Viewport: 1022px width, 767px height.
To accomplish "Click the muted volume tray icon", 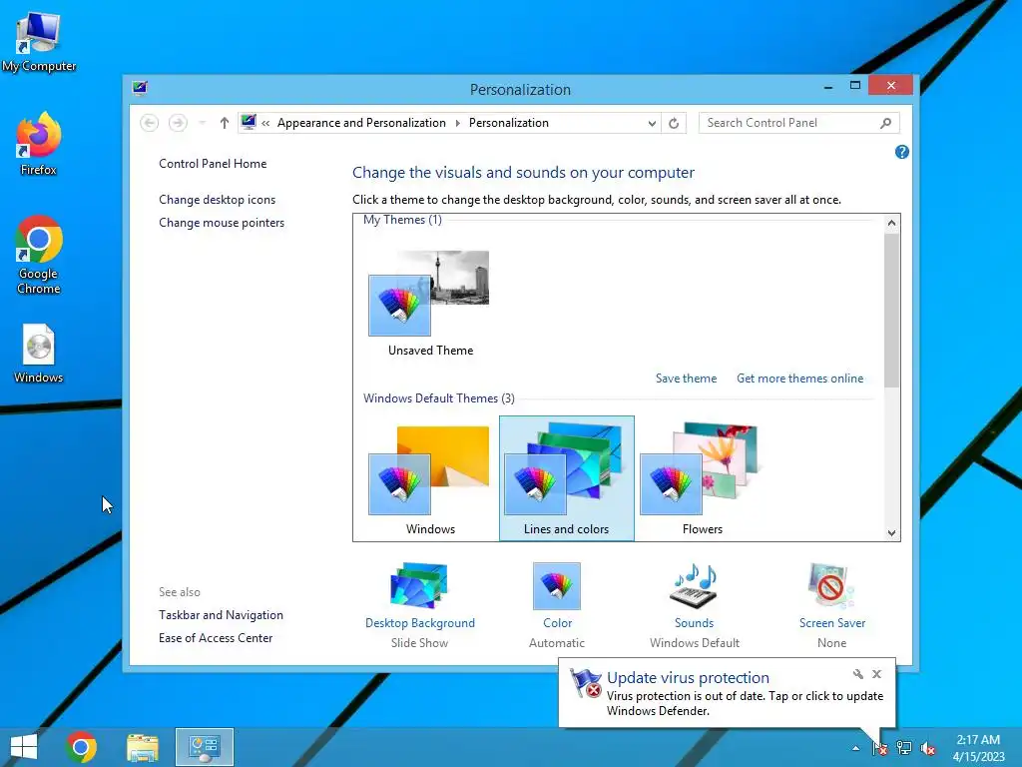I will pyautogui.click(x=928, y=748).
